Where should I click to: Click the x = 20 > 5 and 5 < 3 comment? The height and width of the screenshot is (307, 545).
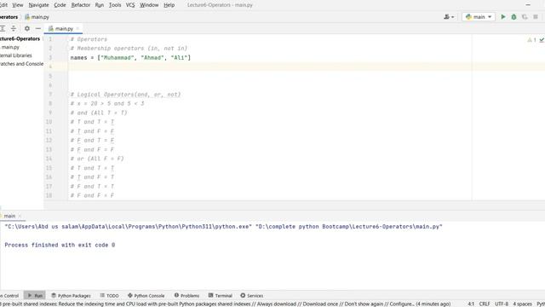coord(107,104)
